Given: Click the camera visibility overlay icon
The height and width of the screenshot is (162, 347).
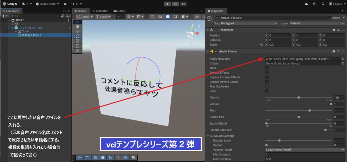Looking at the screenshot, I should click(x=133, y=158).
